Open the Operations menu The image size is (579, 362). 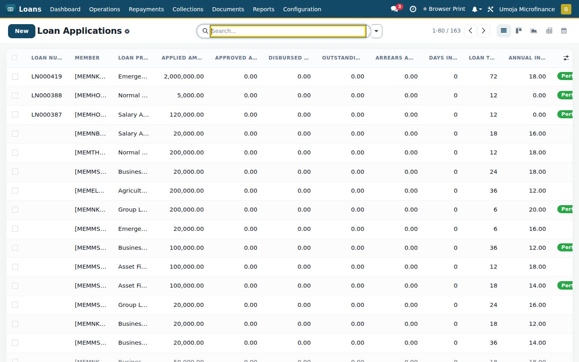click(x=105, y=9)
